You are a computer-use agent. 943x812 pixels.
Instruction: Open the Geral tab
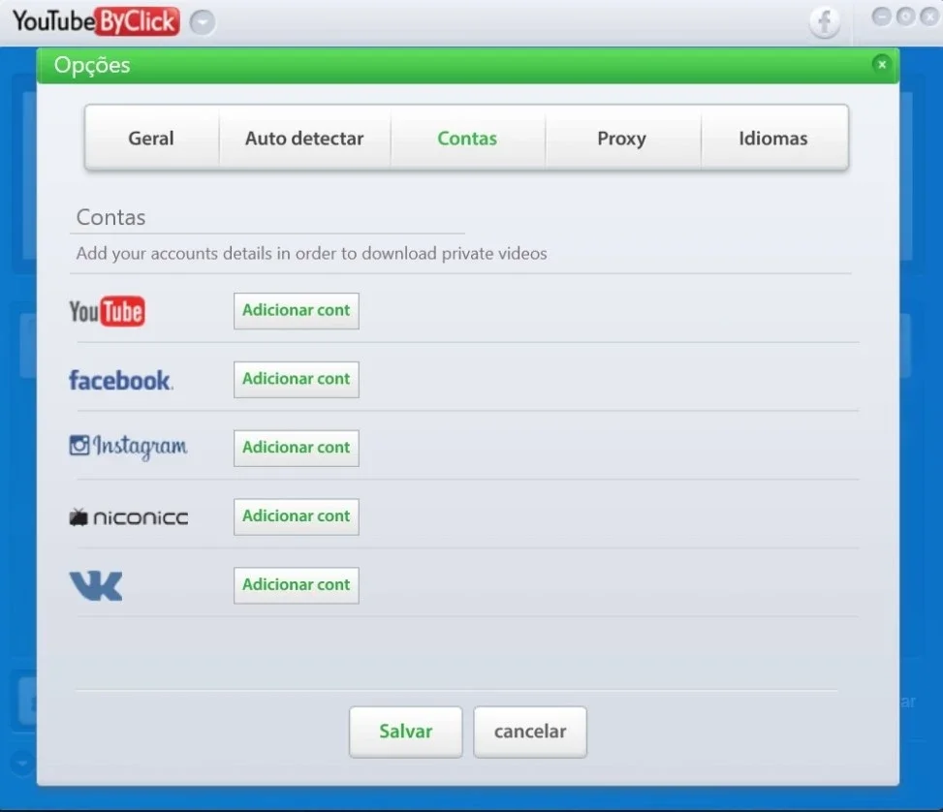tap(151, 139)
